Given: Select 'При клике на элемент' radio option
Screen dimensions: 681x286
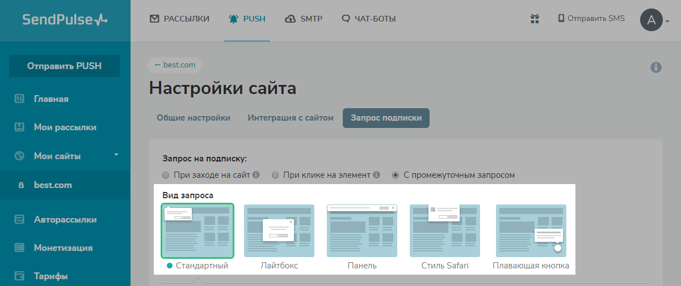Looking at the screenshot, I should pos(275,175).
